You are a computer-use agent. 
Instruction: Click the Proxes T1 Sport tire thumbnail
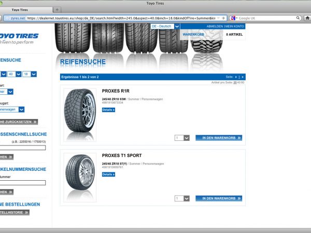(80, 178)
